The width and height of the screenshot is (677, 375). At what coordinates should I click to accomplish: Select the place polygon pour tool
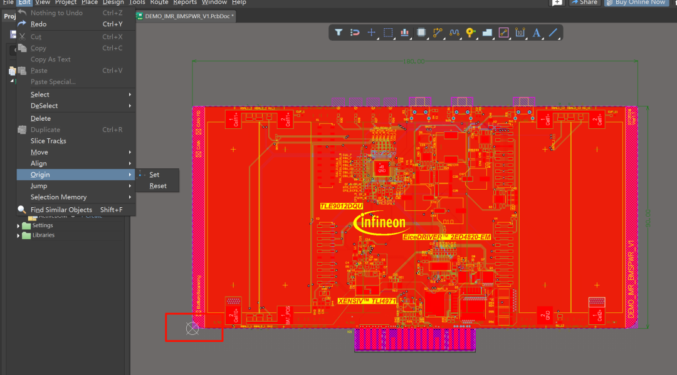coord(487,33)
